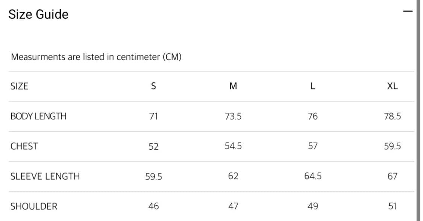Screen dimensions: 423x221
Task: Click shoulder value 47 for size M
Action: point(233,206)
